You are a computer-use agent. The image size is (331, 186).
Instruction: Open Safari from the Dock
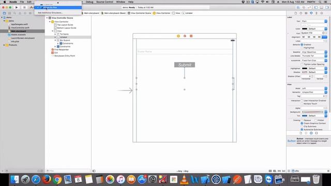pos(36,180)
